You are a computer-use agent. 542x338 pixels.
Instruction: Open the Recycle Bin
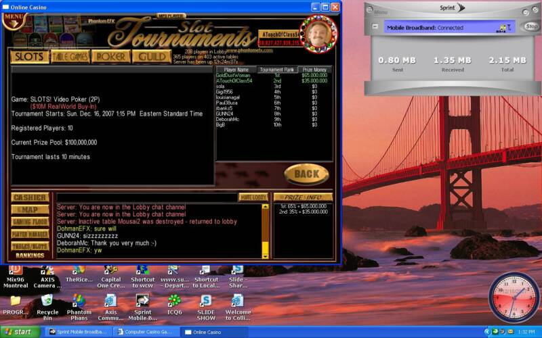click(x=47, y=307)
